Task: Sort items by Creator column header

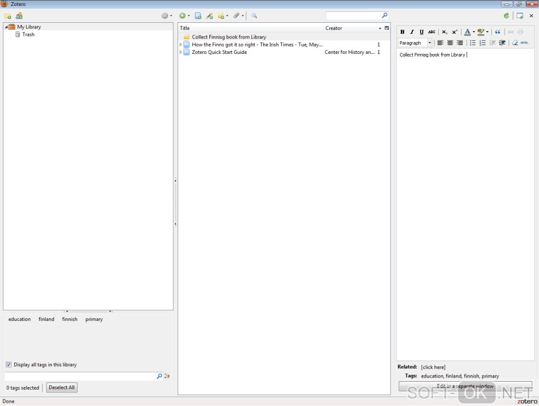Action: (350, 28)
